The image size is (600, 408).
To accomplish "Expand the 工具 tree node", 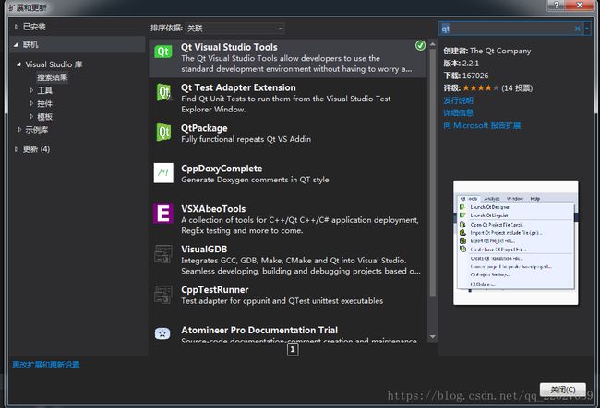I will coord(31,90).
